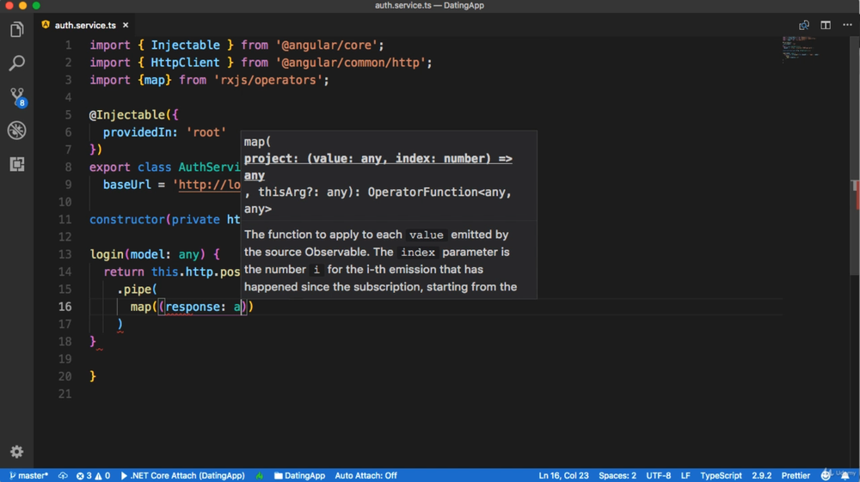
Task: Open the Explorer view in activity bar
Action: [17, 29]
